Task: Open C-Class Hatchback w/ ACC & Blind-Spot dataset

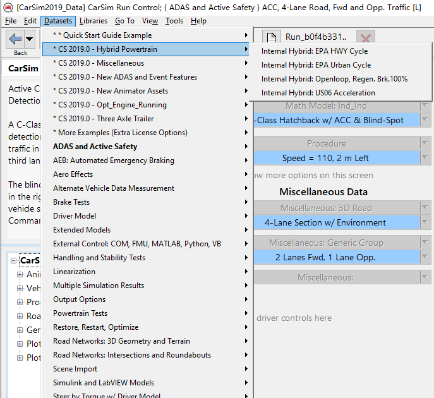Action: click(x=337, y=120)
